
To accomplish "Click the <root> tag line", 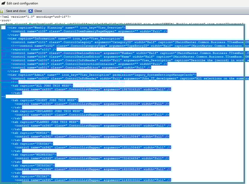I will point(6,20).
